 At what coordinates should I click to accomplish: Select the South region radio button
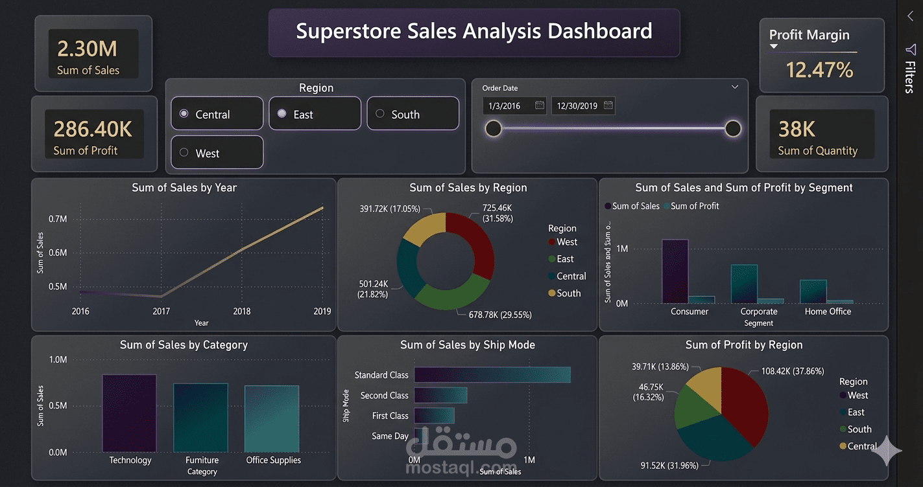[x=380, y=114]
